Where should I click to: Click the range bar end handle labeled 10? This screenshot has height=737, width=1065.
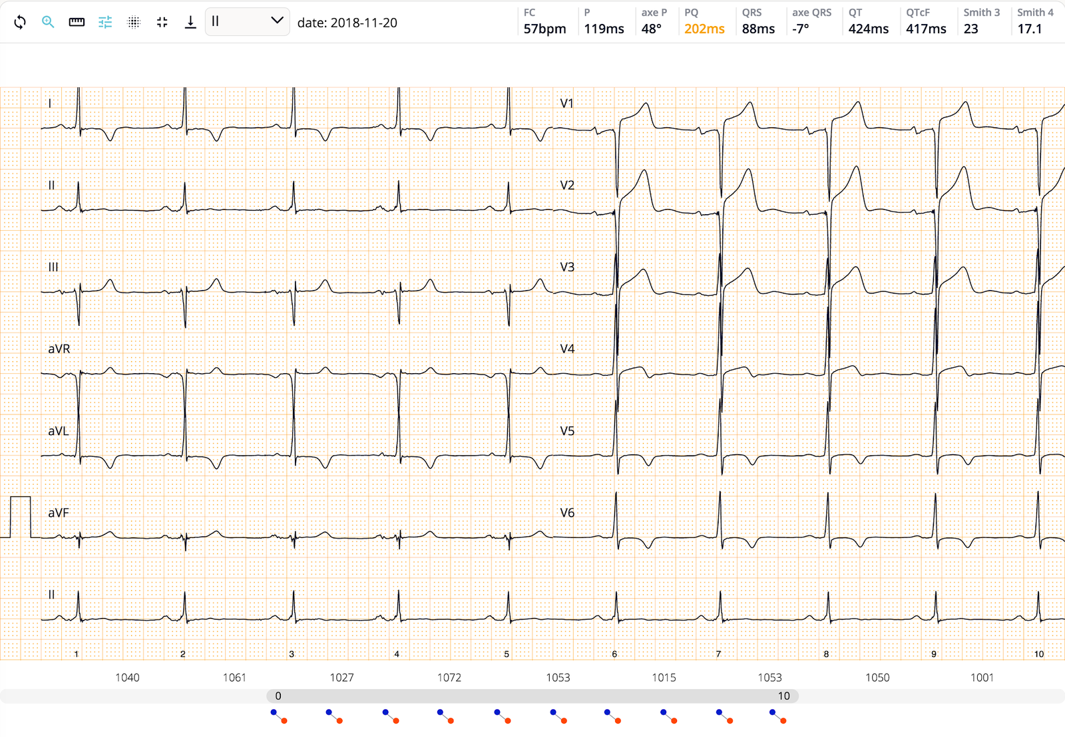pos(784,696)
